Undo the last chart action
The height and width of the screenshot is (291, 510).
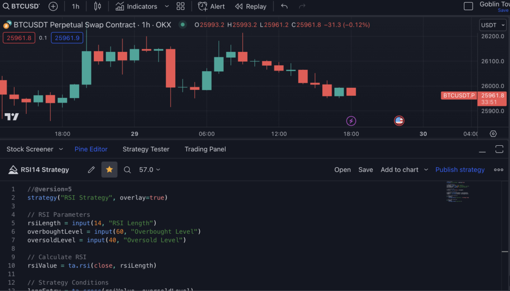point(284,6)
